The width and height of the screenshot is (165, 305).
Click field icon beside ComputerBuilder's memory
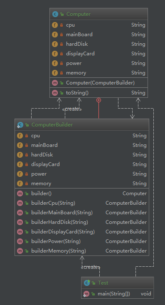[x=20, y=183]
